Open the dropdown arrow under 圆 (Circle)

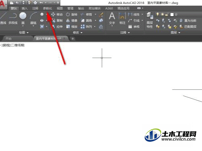pyautogui.click(x=23, y=26)
